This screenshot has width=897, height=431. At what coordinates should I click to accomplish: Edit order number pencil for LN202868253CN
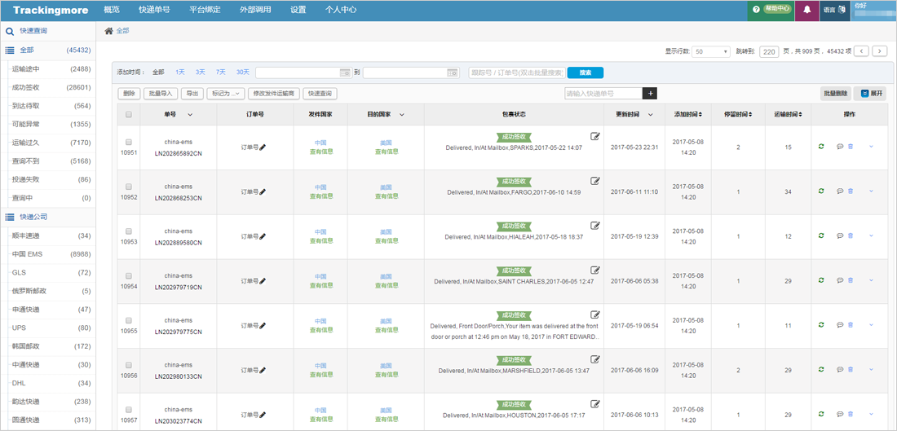[x=263, y=191]
